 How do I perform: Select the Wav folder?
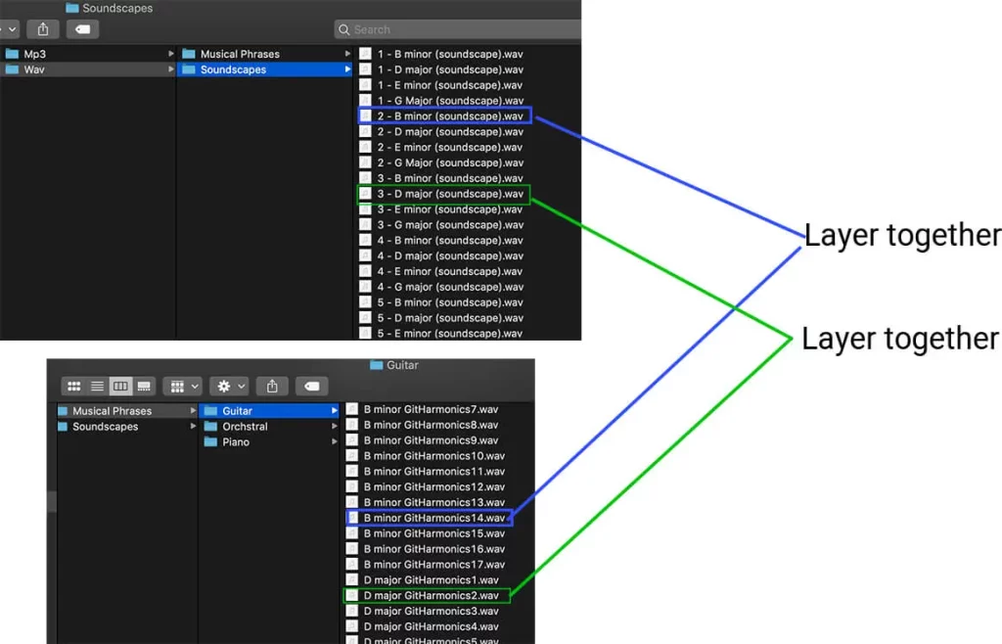pos(34,69)
